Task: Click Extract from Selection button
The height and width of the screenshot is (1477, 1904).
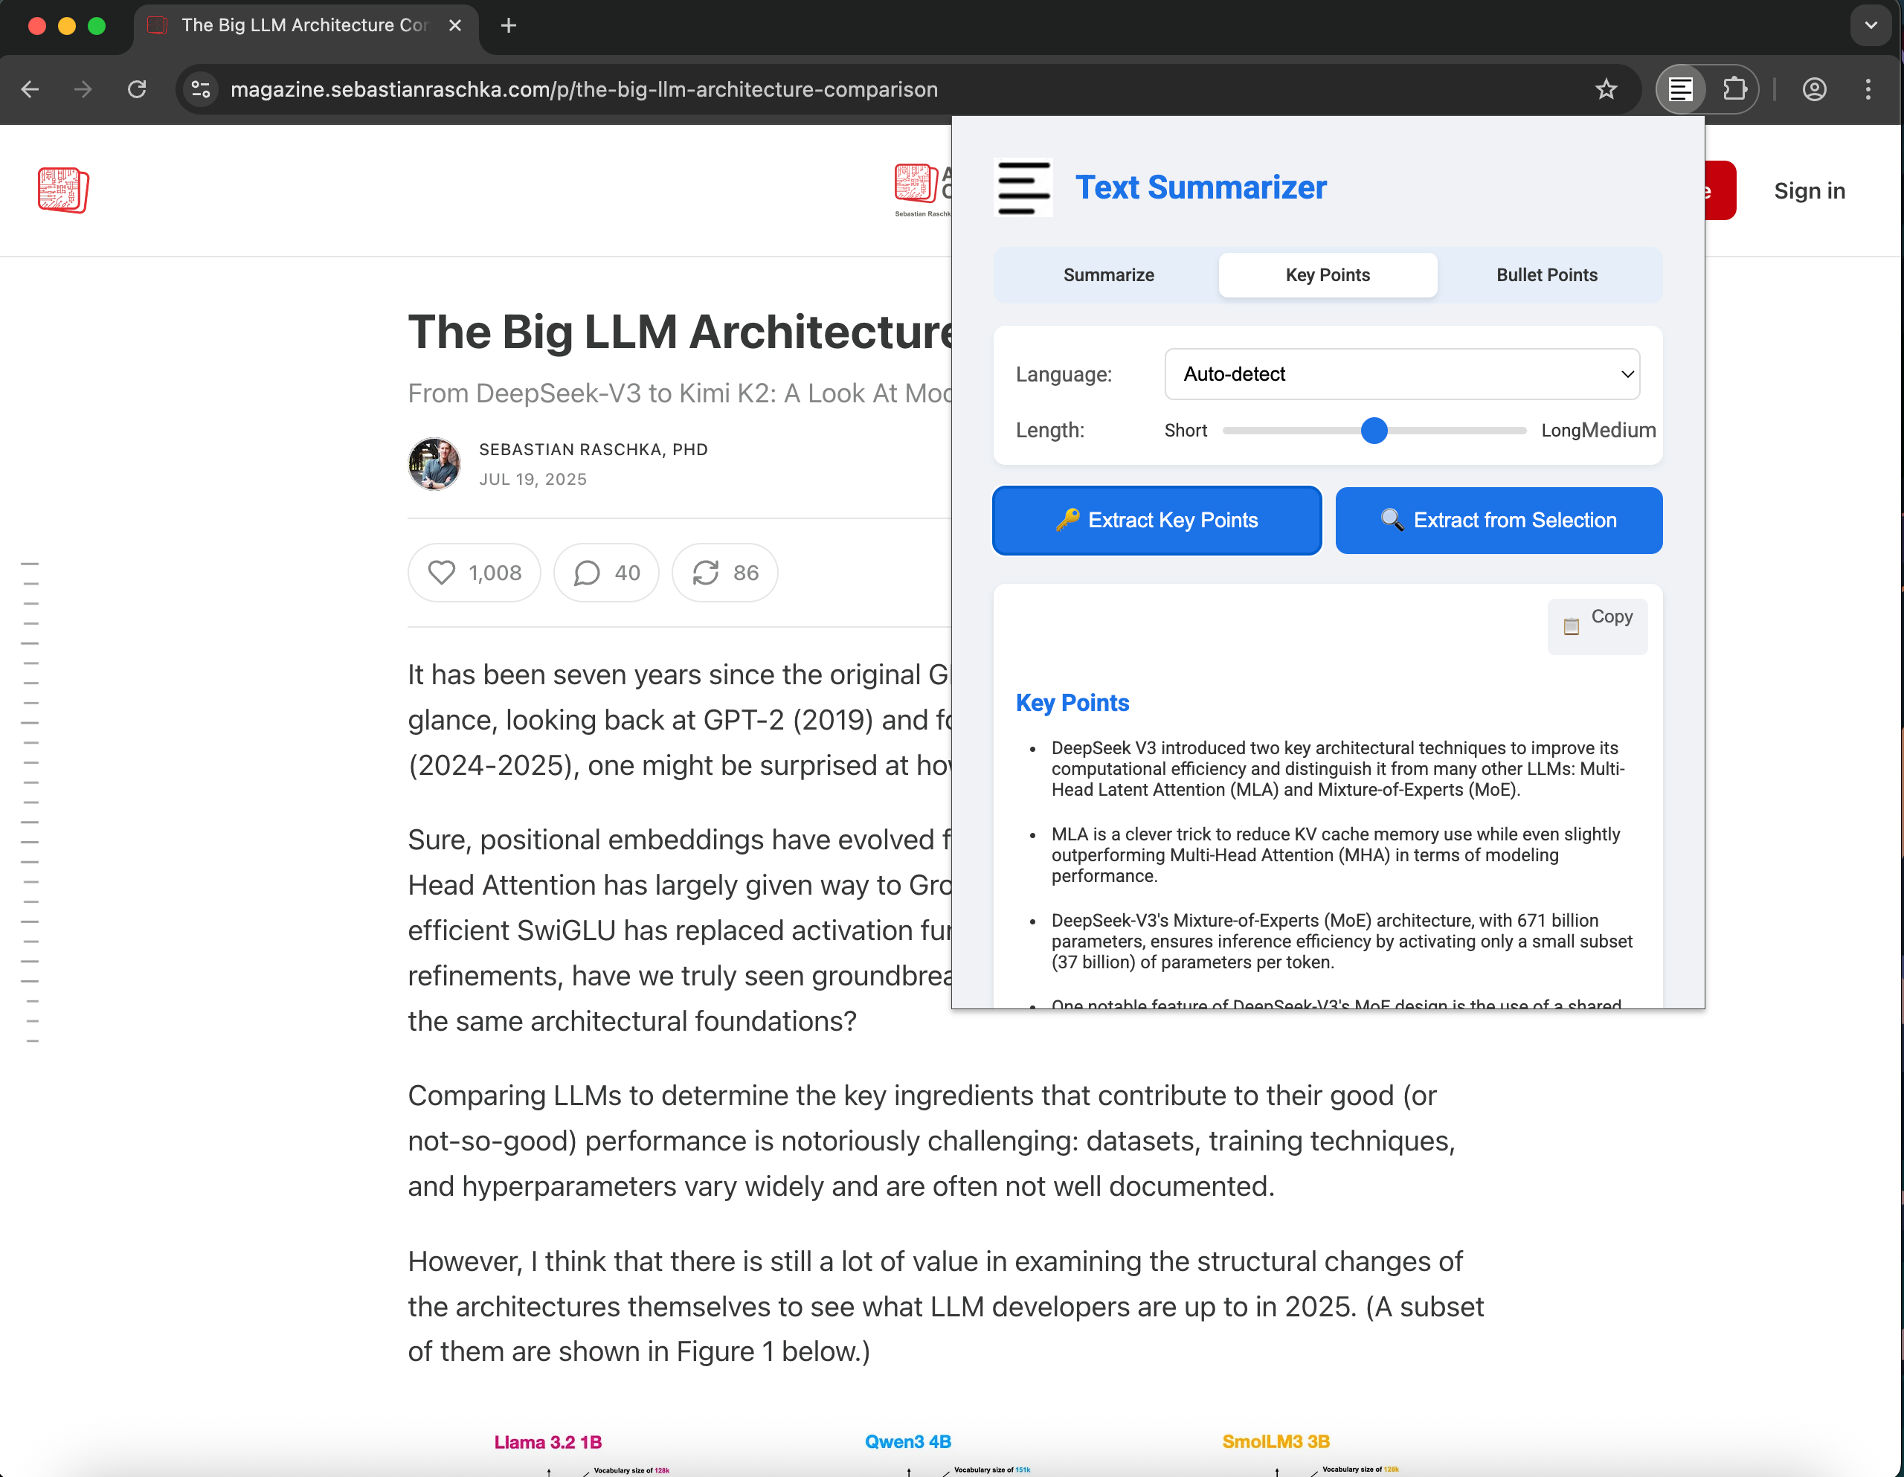Action: [1499, 521]
